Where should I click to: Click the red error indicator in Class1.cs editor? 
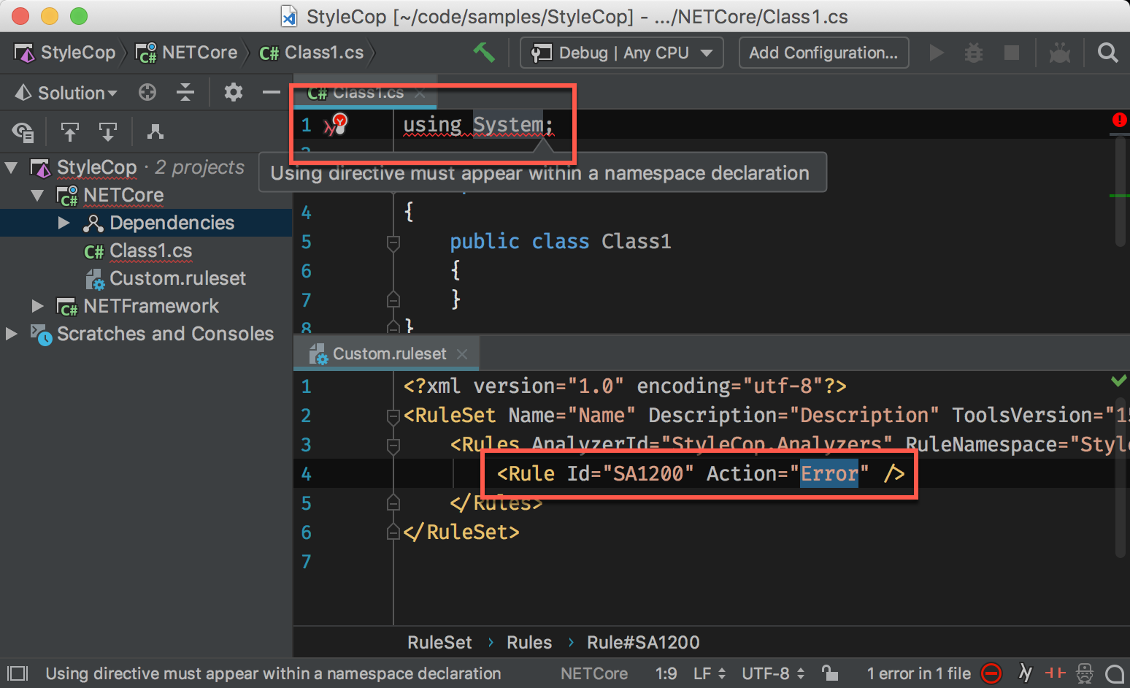tap(1119, 120)
